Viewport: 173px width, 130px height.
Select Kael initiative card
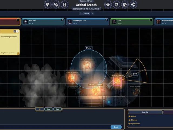pyautogui.click(x=132, y=22)
